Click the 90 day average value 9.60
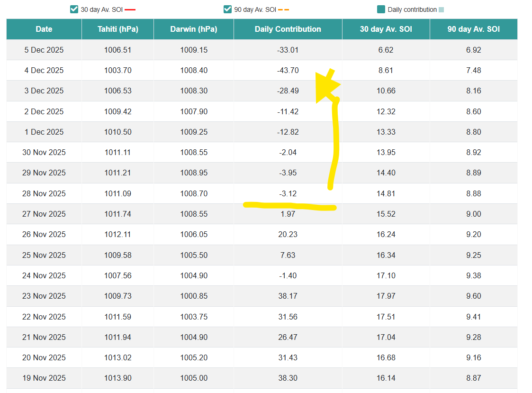The width and height of the screenshot is (532, 393). (x=474, y=296)
